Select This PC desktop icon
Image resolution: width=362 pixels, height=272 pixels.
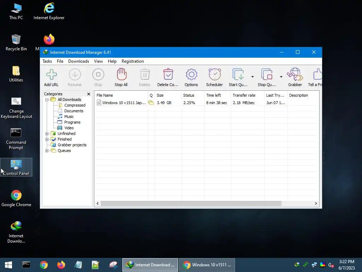[x=16, y=12]
